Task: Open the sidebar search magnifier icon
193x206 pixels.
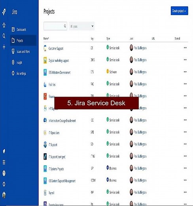Action: click(x=4, y=36)
